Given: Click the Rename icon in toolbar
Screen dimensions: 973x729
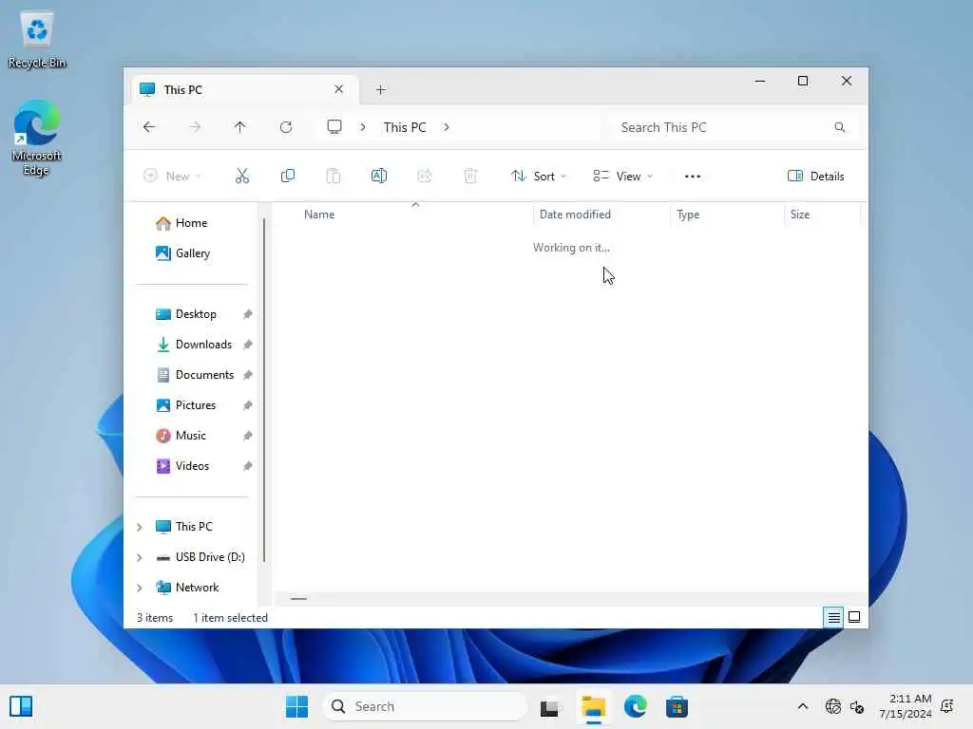Looking at the screenshot, I should [x=379, y=176].
